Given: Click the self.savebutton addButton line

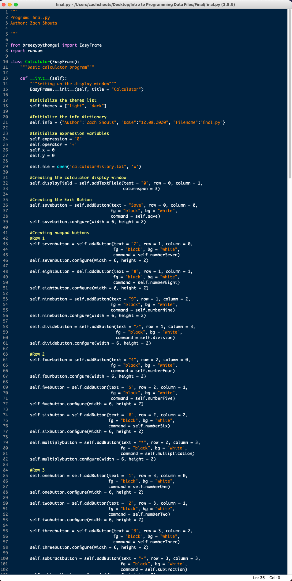Looking at the screenshot, I should click(x=114, y=205).
